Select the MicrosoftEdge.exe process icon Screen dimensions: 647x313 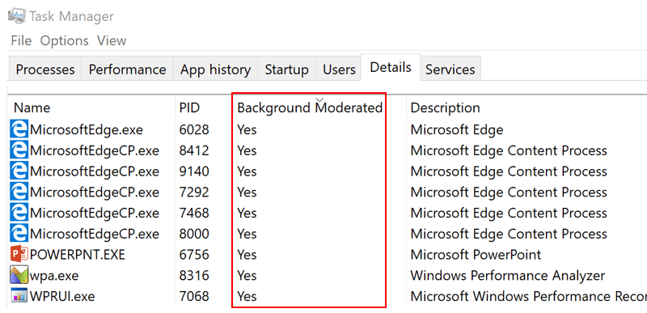[19, 129]
